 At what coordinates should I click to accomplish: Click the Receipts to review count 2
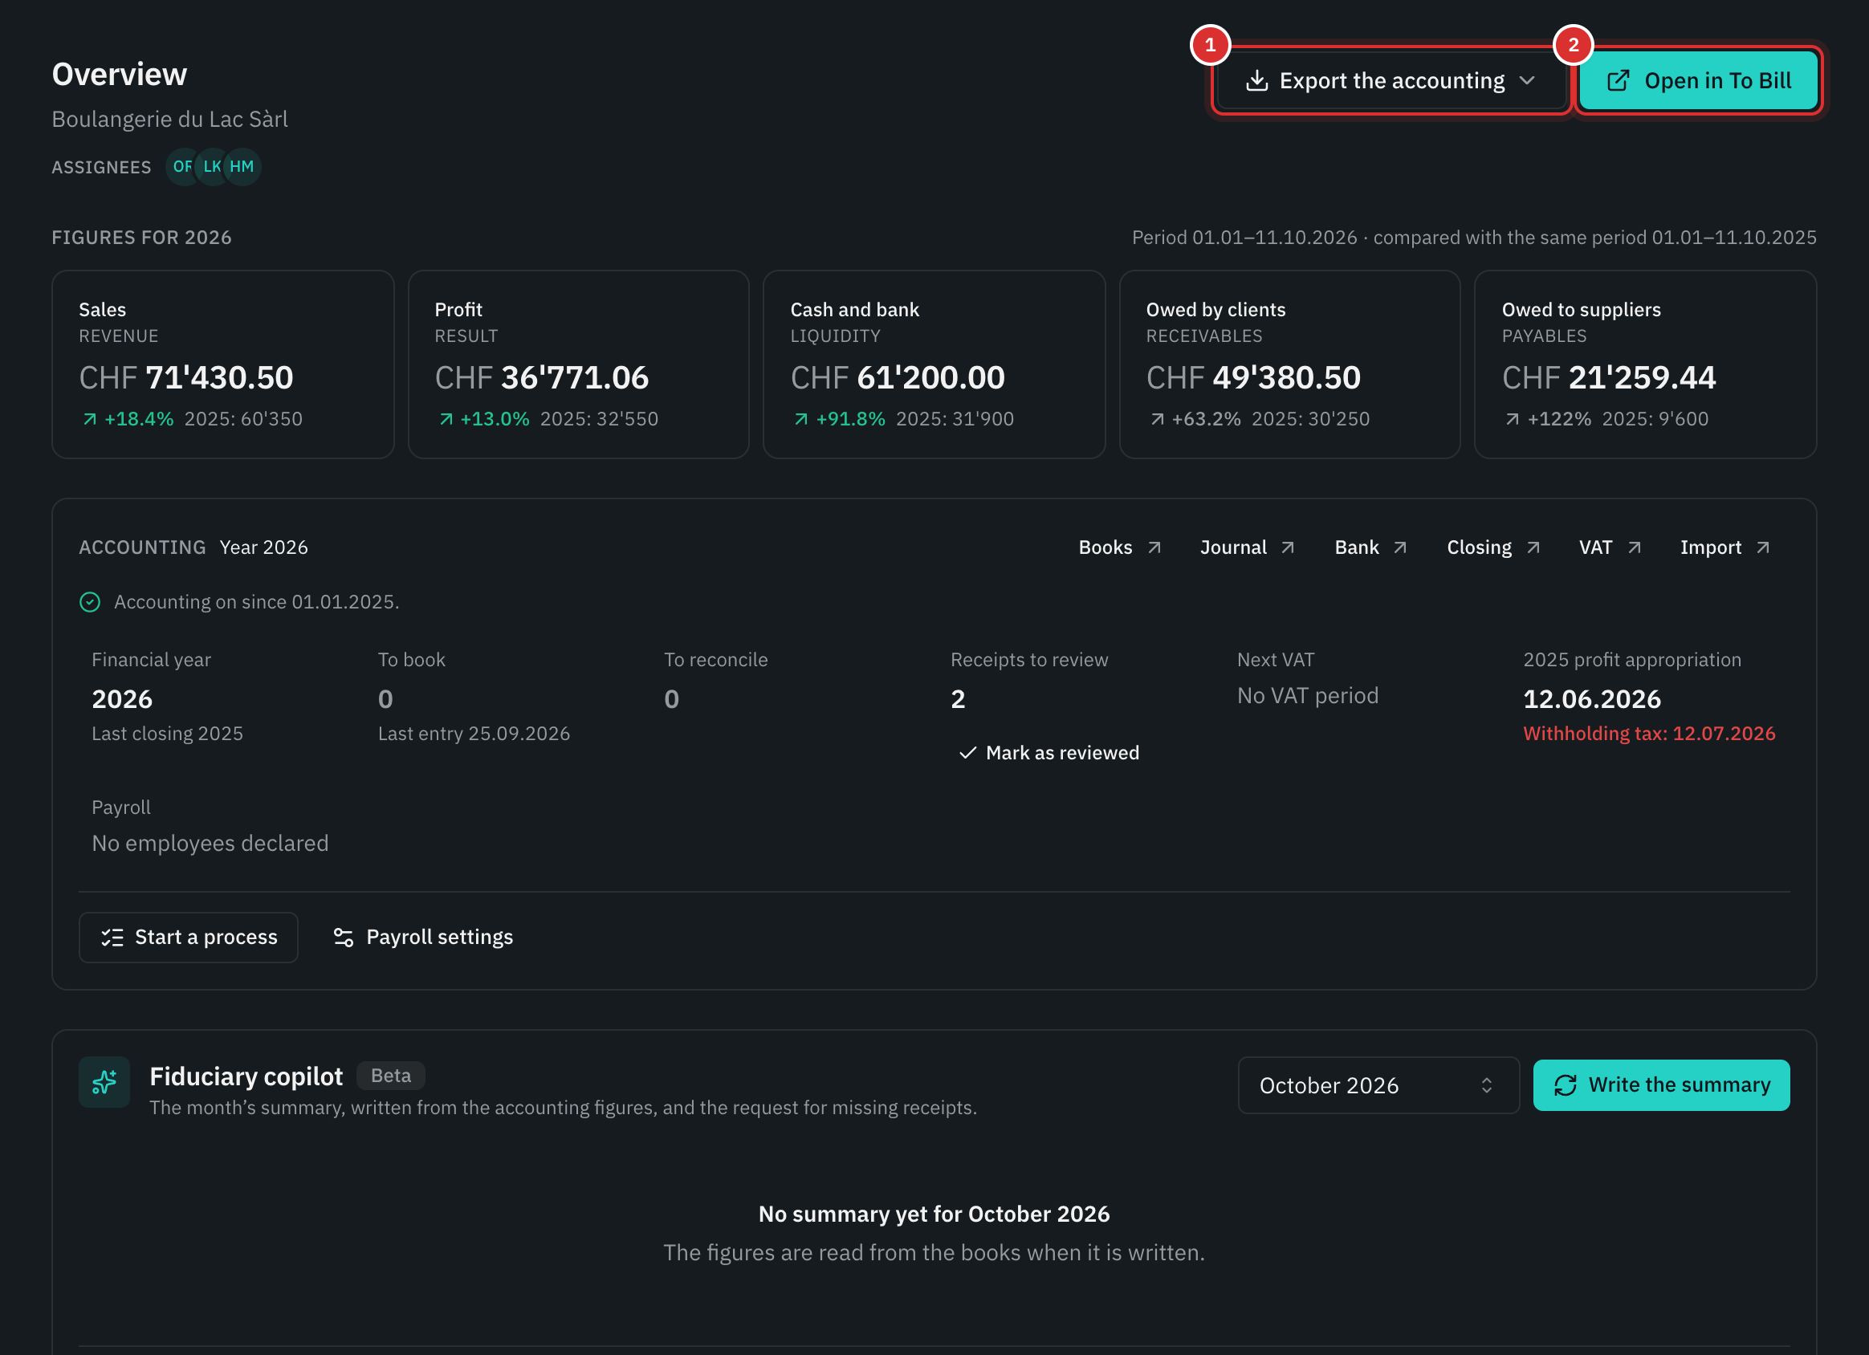(958, 699)
